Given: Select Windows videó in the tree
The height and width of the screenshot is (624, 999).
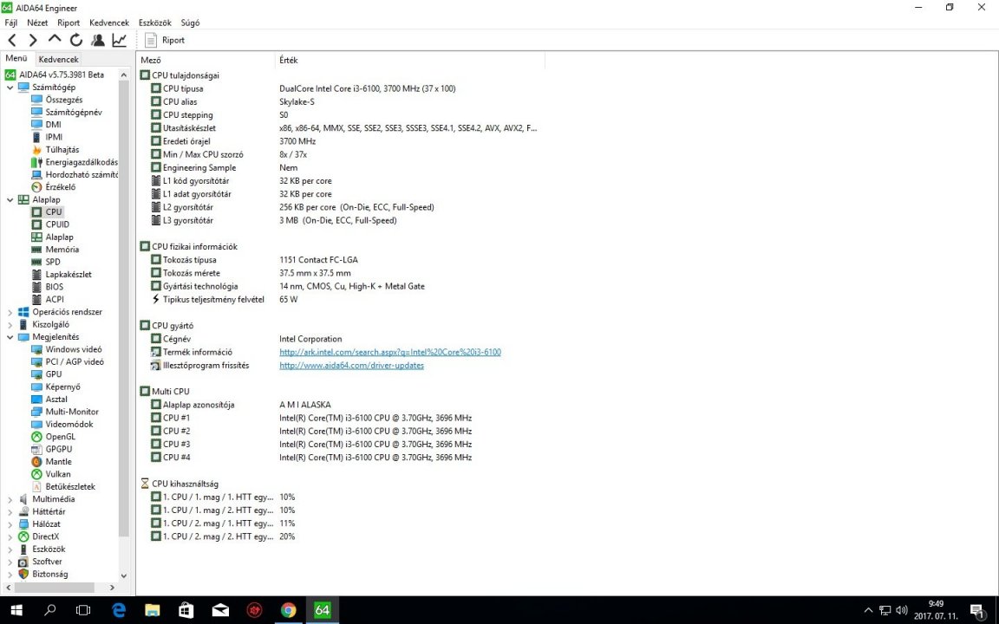Looking at the screenshot, I should tap(73, 349).
